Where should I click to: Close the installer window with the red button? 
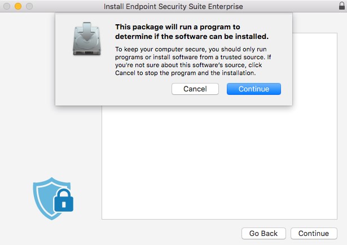(7, 6)
